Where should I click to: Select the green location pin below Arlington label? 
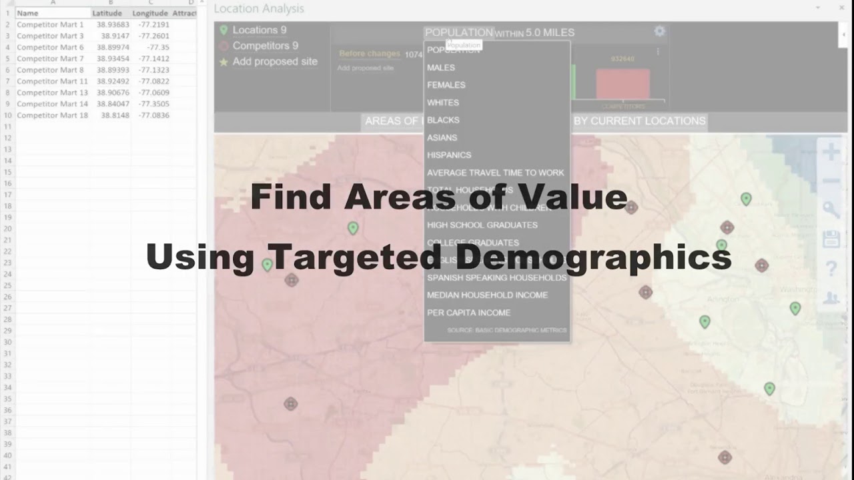click(x=705, y=322)
